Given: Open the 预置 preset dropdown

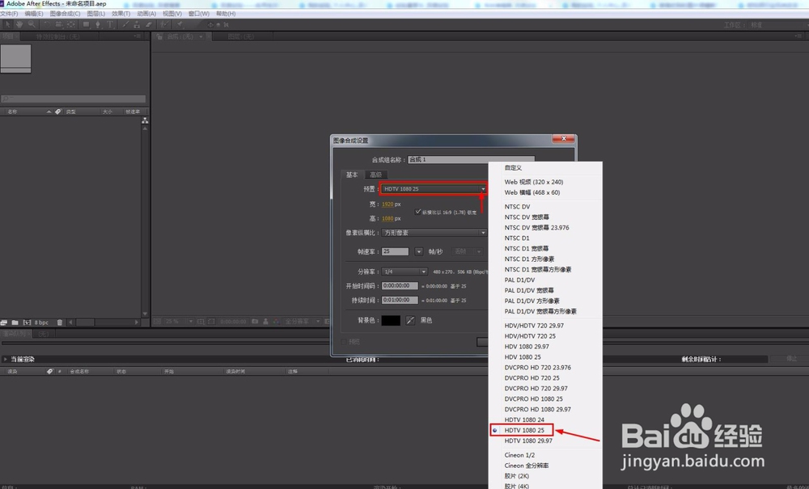Looking at the screenshot, I should point(434,189).
